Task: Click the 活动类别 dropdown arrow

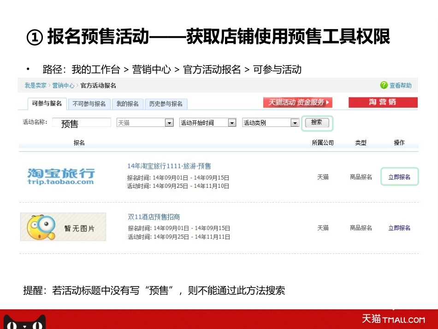Action: (295, 123)
